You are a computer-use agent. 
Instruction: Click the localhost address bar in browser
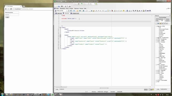coord(33,9)
